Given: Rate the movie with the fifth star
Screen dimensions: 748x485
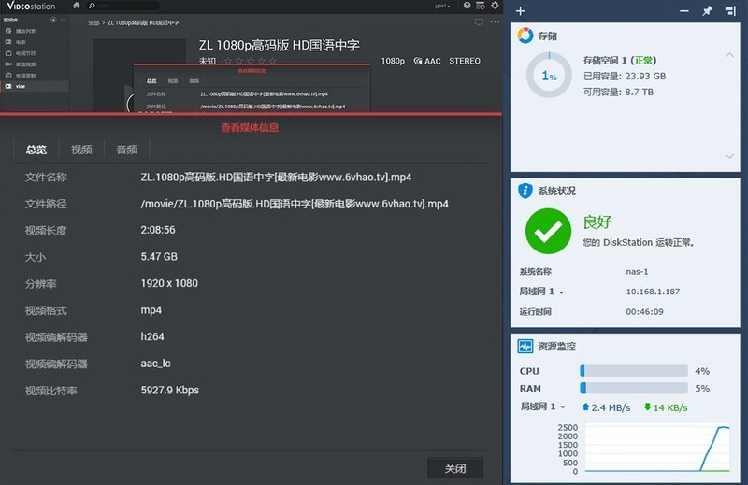Looking at the screenshot, I should coord(272,61).
